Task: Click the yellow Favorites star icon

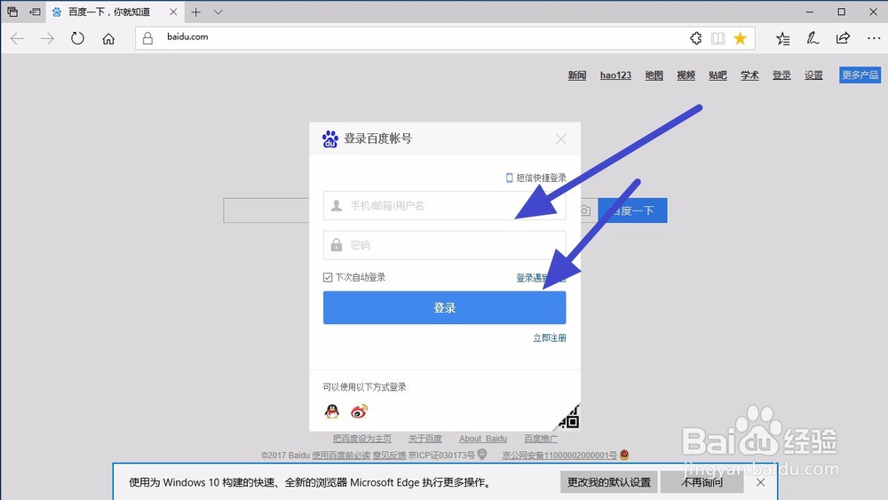Action: [741, 38]
